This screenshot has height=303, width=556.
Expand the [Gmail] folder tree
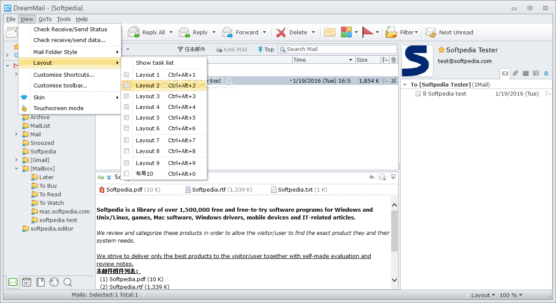click(x=16, y=160)
